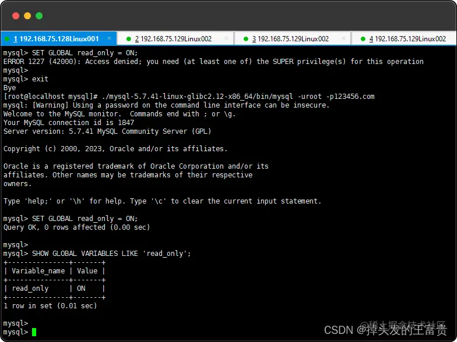Click the green maximize dot
Screen dimensions: 457x342
pyautogui.click(x=39, y=16)
